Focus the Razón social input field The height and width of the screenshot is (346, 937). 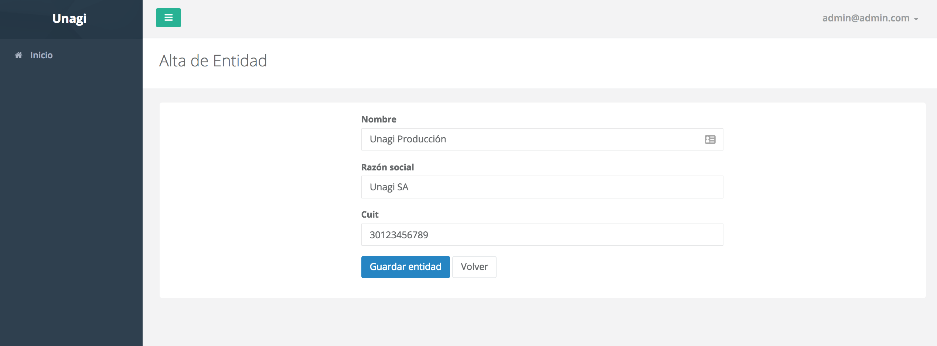point(542,187)
